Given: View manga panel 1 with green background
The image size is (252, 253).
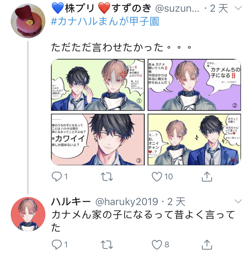Looking at the screenshot, I should point(98,85).
